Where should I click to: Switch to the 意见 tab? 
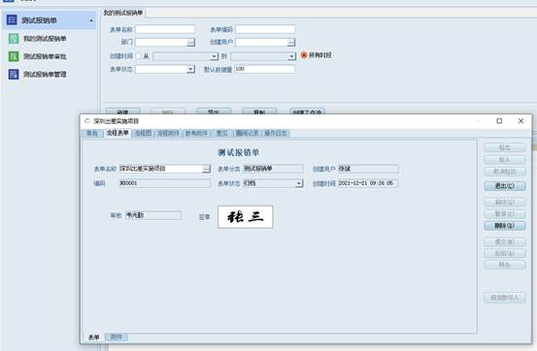tap(222, 134)
